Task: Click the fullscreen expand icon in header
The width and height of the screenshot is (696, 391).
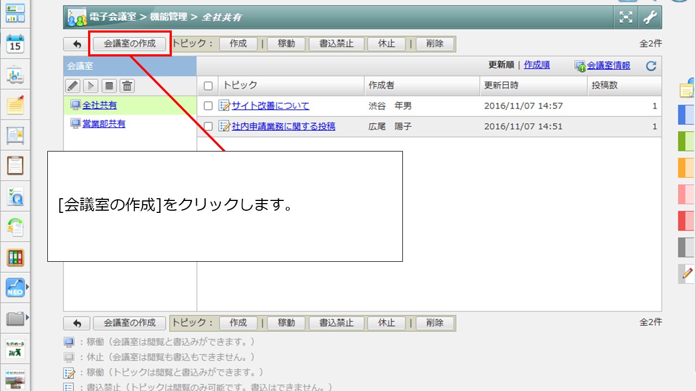Action: 626,17
